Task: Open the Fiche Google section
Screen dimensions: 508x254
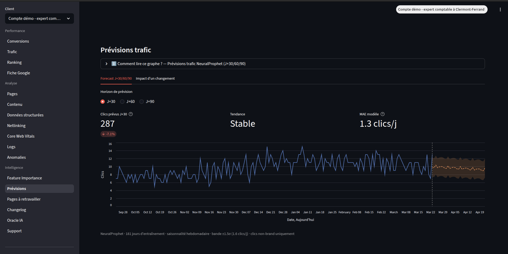Action: tap(19, 73)
